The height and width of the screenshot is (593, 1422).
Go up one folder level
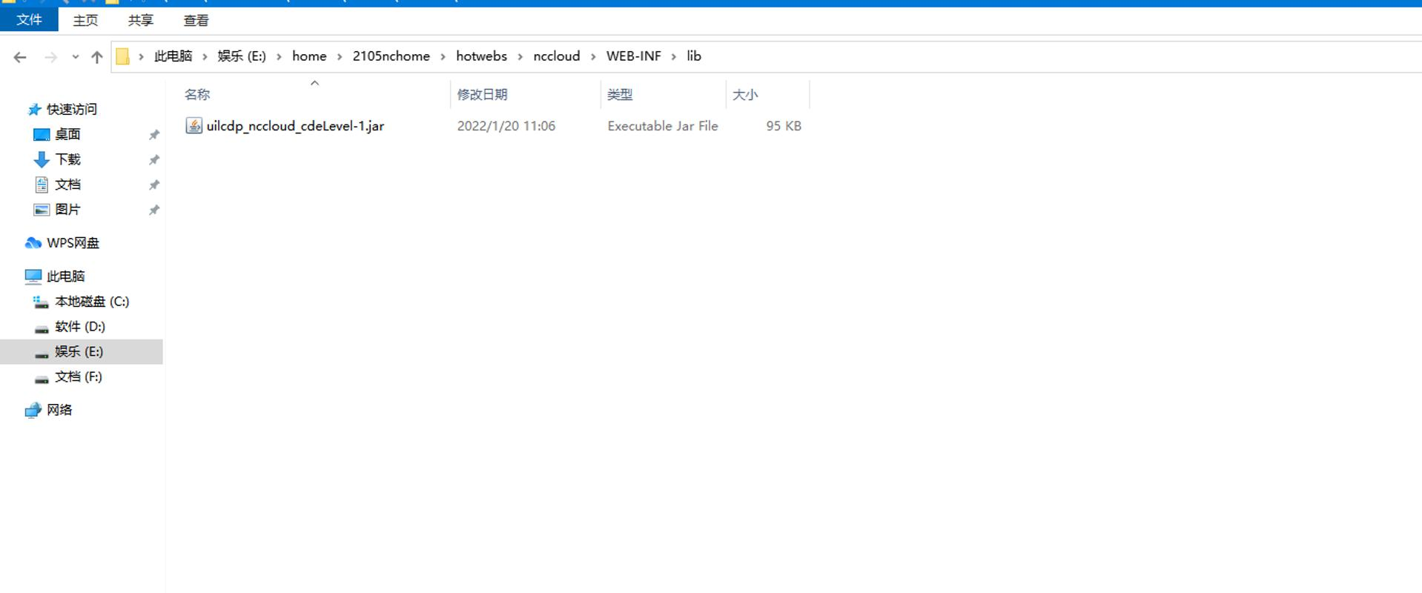(96, 57)
